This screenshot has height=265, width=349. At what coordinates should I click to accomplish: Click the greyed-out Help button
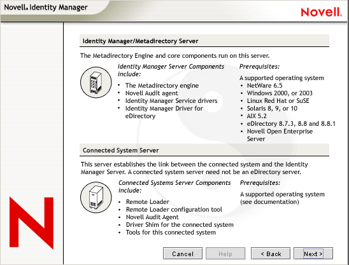click(225, 254)
